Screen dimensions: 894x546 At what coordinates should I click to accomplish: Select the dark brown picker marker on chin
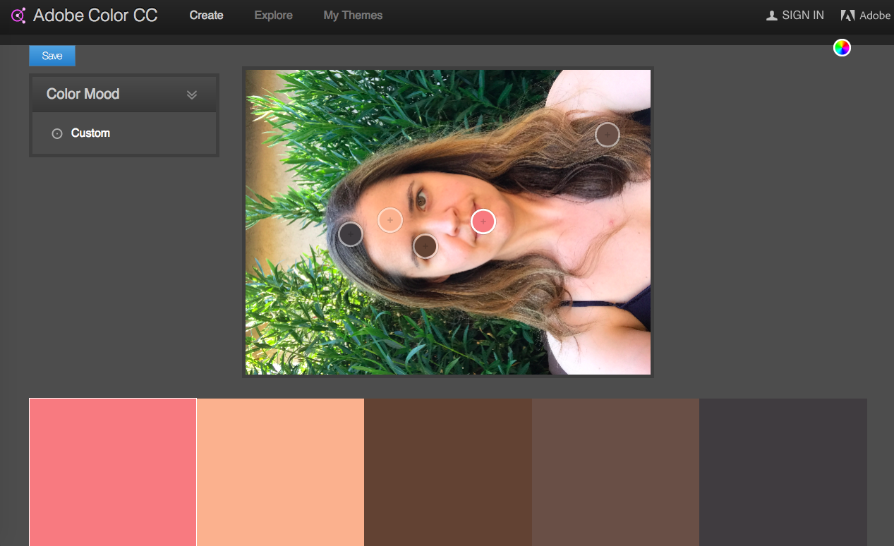tap(425, 246)
